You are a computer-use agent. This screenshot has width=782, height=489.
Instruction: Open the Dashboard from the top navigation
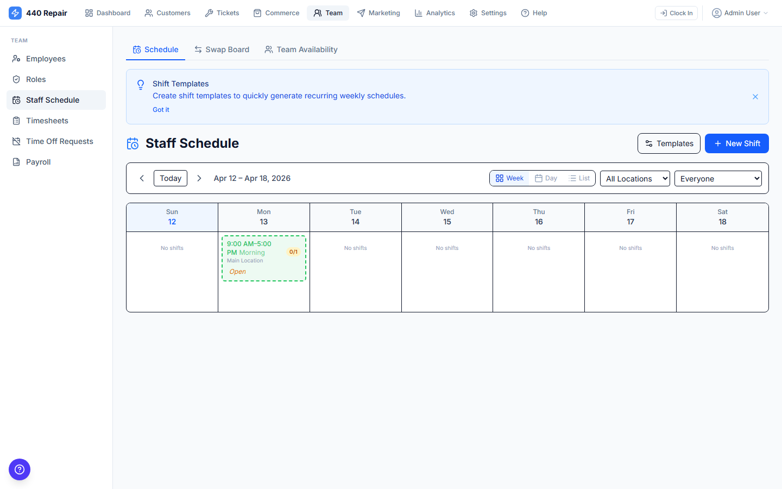click(x=108, y=12)
